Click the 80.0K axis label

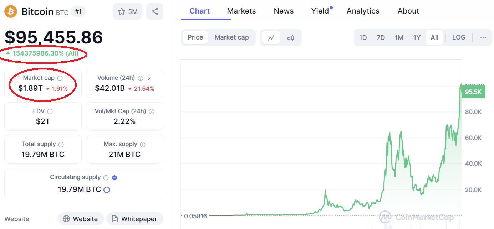[473, 112]
